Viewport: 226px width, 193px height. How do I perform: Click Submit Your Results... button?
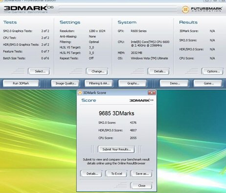click(x=116, y=149)
